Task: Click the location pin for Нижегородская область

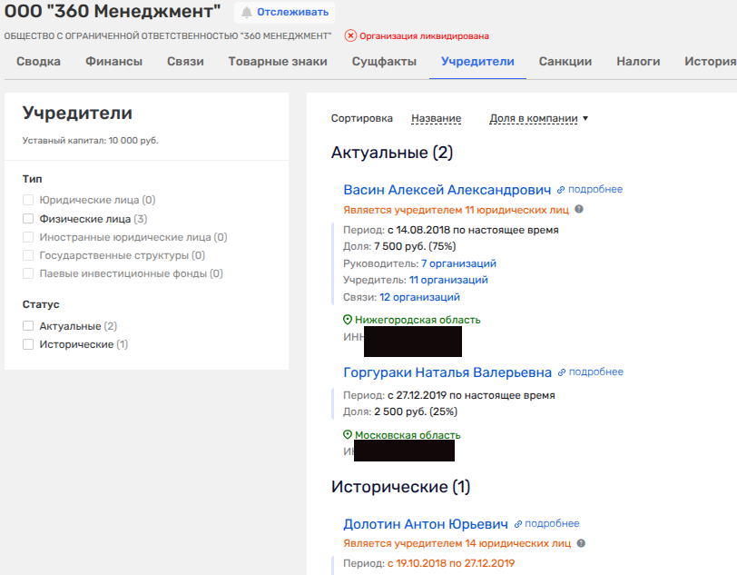Action: (347, 320)
